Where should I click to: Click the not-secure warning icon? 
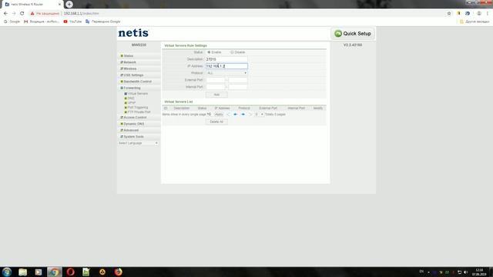[x=32, y=14]
